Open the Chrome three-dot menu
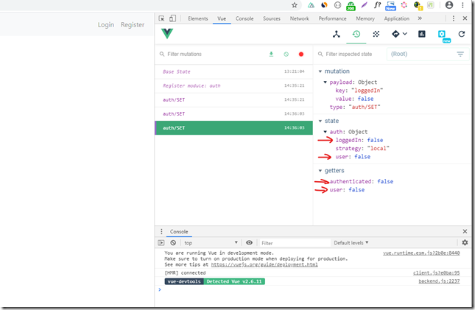The height and width of the screenshot is (310, 475). pyautogui.click(x=462, y=5)
